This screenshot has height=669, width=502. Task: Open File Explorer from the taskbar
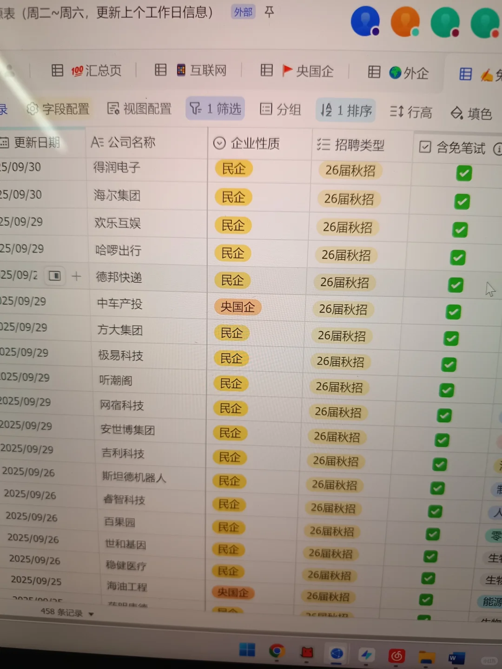[426, 658]
